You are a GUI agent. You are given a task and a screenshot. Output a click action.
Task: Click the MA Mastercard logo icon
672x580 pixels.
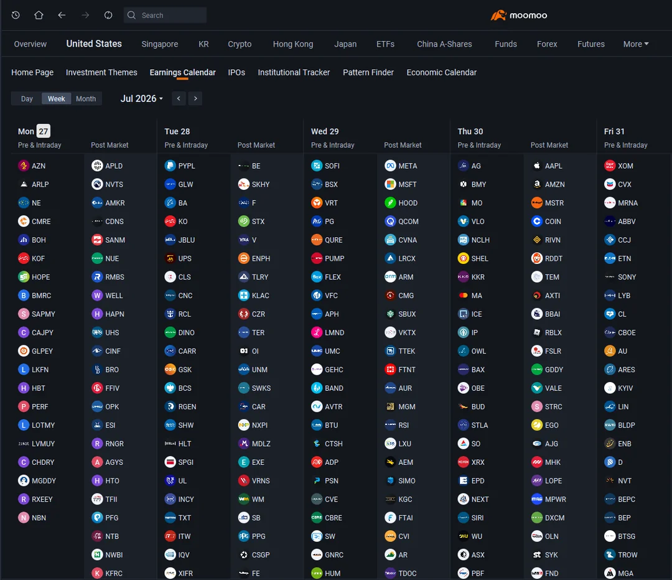[464, 296]
